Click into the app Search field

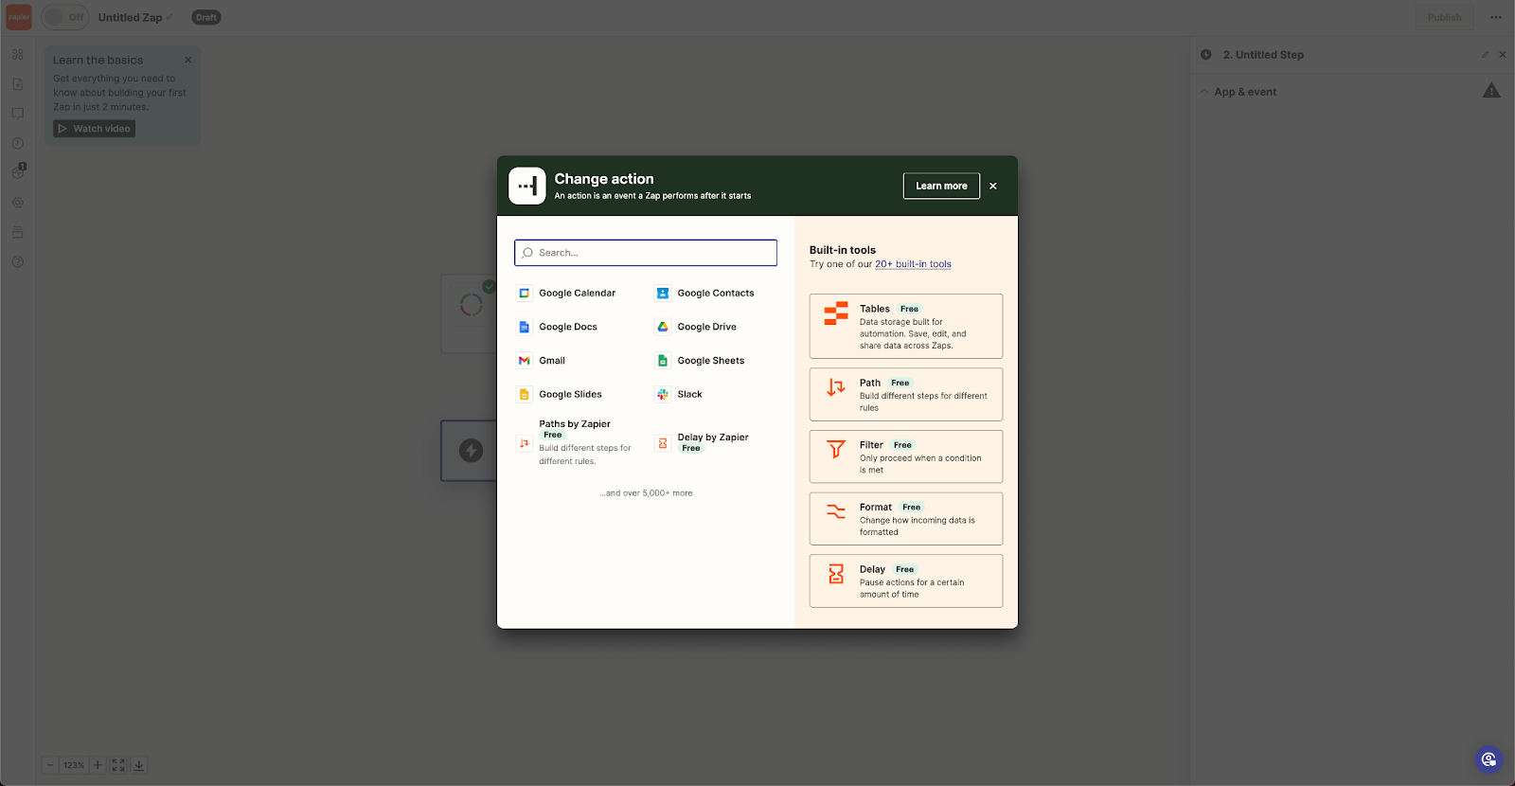(646, 253)
